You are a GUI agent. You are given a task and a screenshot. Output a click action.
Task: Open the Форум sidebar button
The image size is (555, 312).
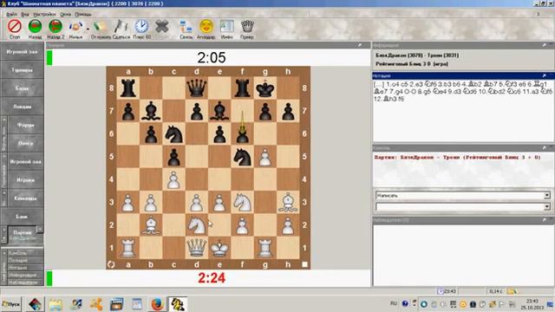(25, 125)
